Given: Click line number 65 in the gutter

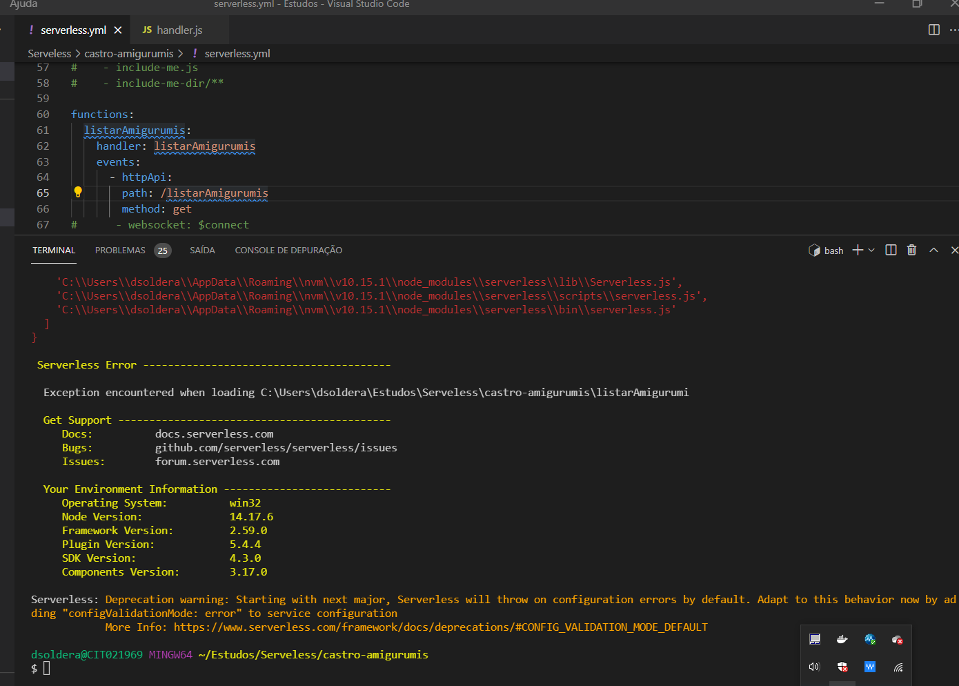Looking at the screenshot, I should 43,193.
